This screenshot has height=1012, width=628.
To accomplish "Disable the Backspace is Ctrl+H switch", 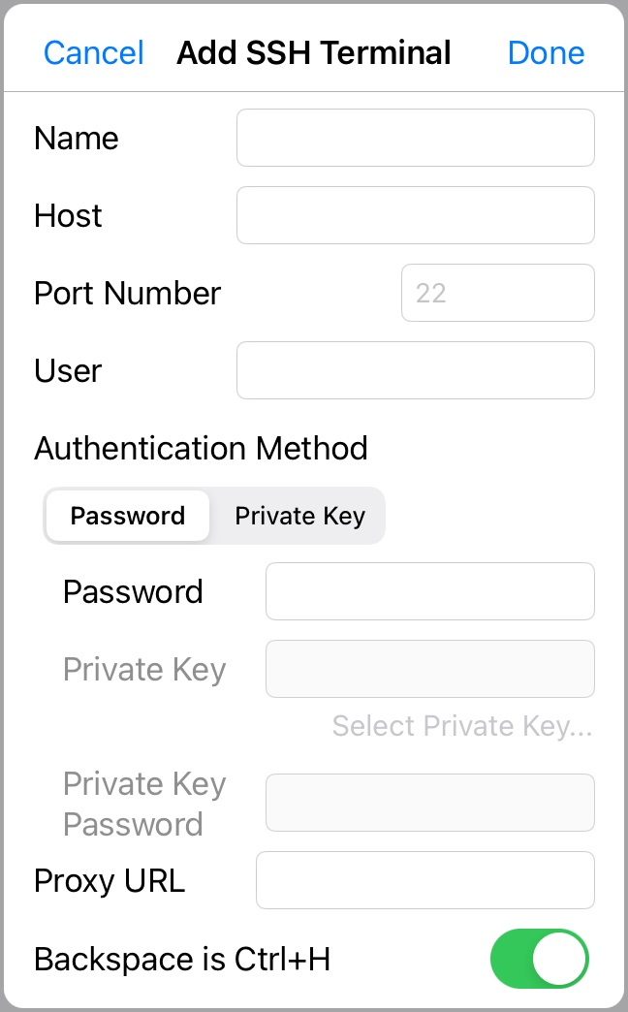I will click(x=539, y=958).
